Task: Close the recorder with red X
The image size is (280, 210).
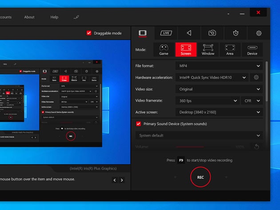Action: 258,12
